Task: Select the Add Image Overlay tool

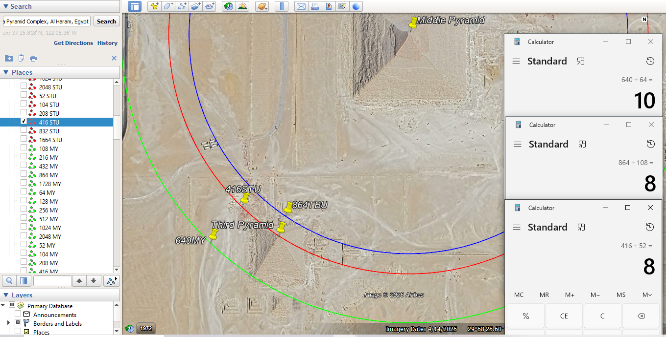Action: point(196,6)
